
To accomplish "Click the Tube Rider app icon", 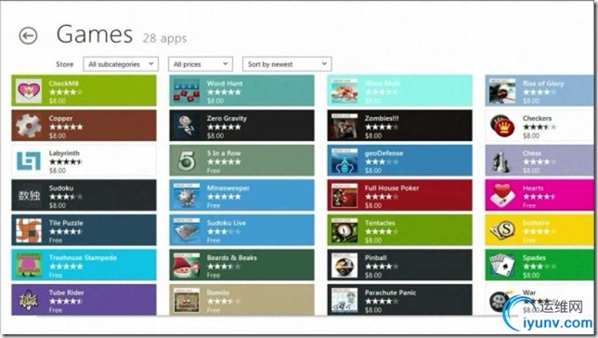I will click(29, 300).
